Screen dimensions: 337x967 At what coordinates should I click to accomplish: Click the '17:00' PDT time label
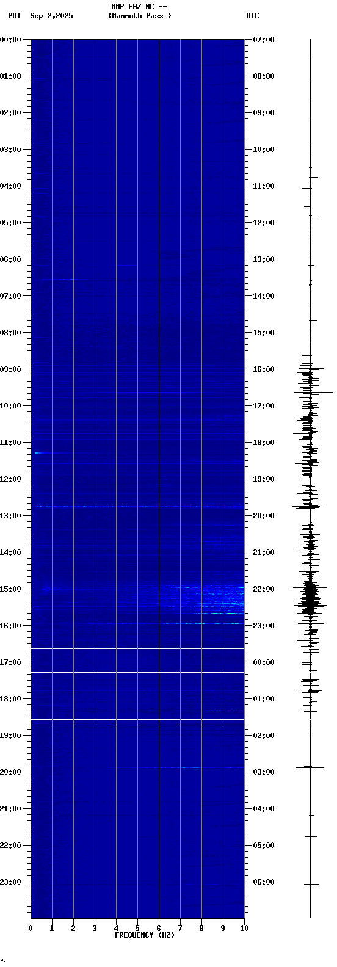click(x=10, y=662)
